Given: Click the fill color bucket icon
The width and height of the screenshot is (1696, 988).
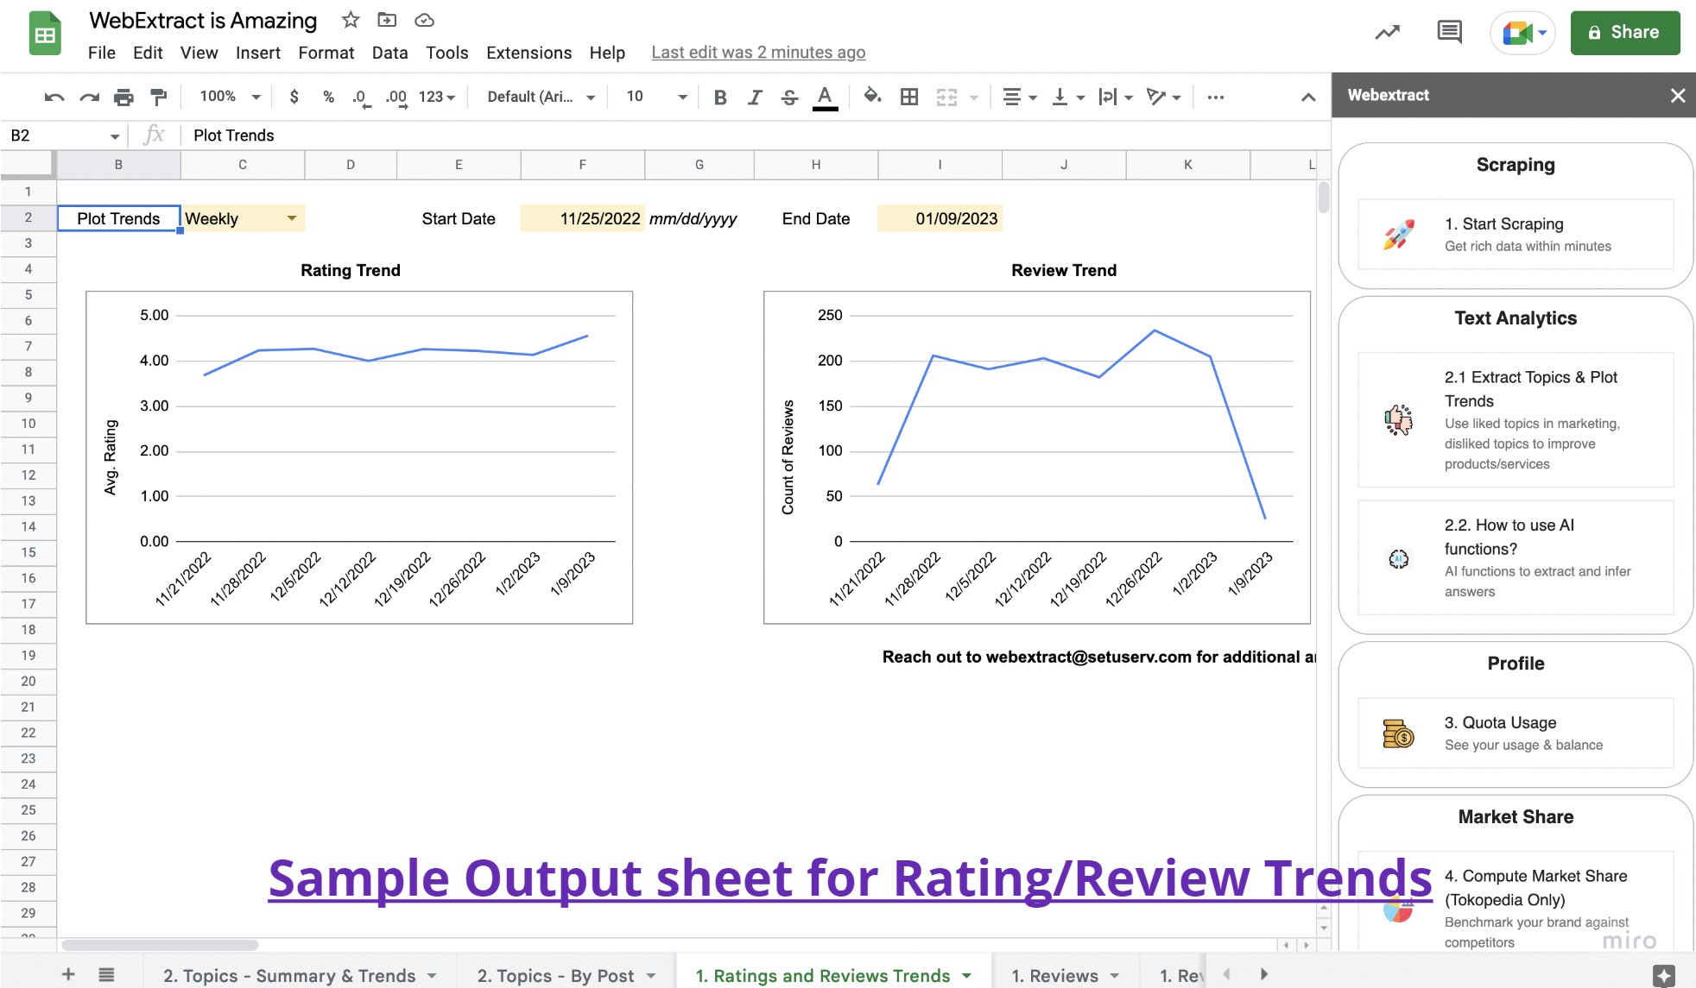Looking at the screenshot, I should [872, 97].
